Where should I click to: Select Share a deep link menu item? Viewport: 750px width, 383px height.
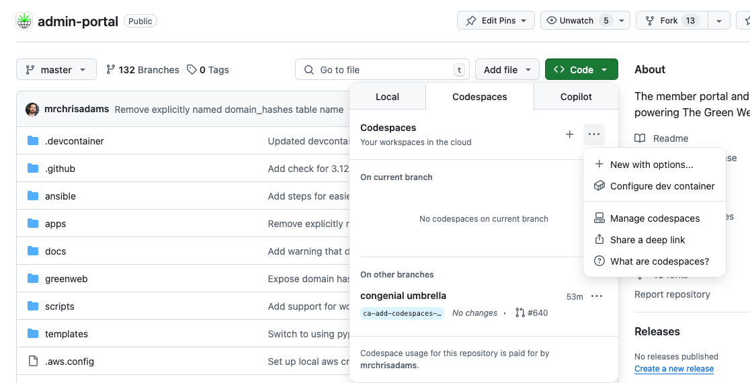655,240
